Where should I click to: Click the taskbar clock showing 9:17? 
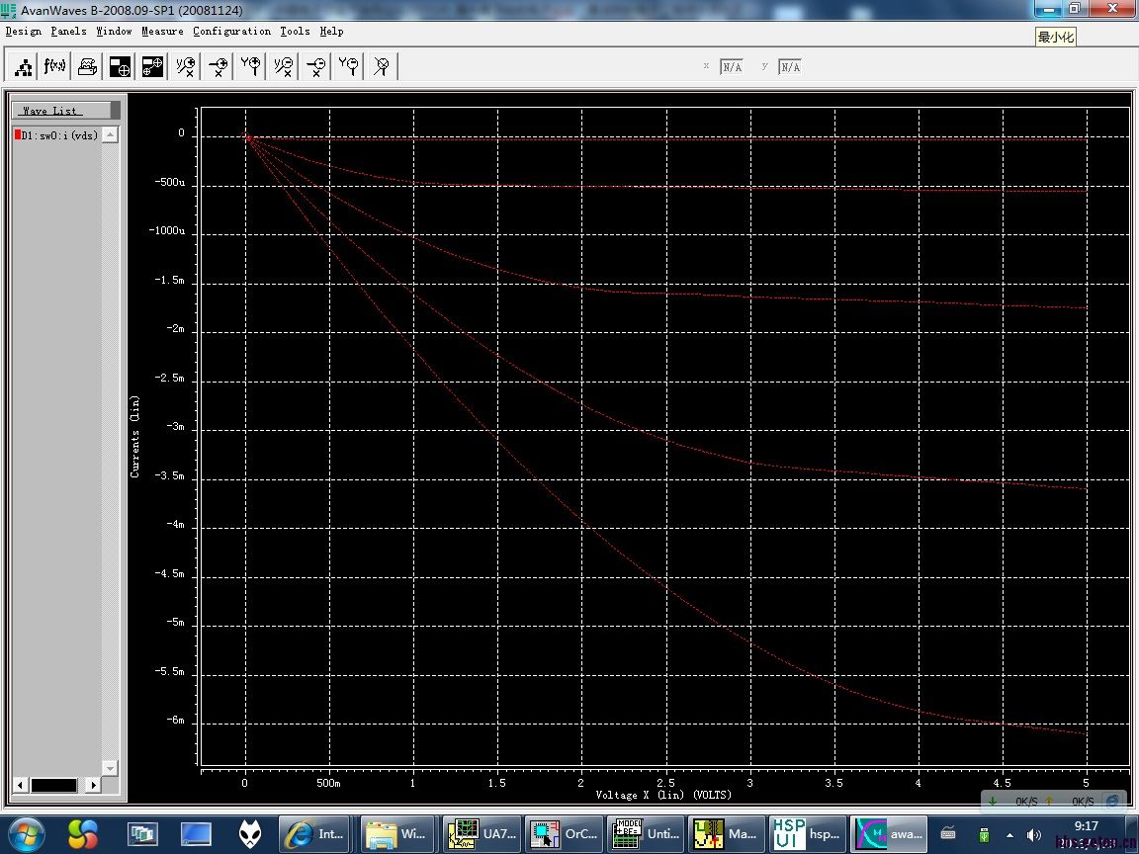(1086, 826)
